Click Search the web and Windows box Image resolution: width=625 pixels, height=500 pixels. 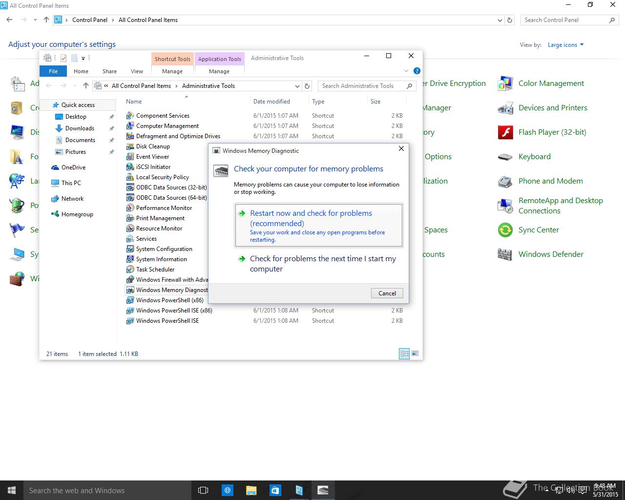pyautogui.click(x=106, y=490)
